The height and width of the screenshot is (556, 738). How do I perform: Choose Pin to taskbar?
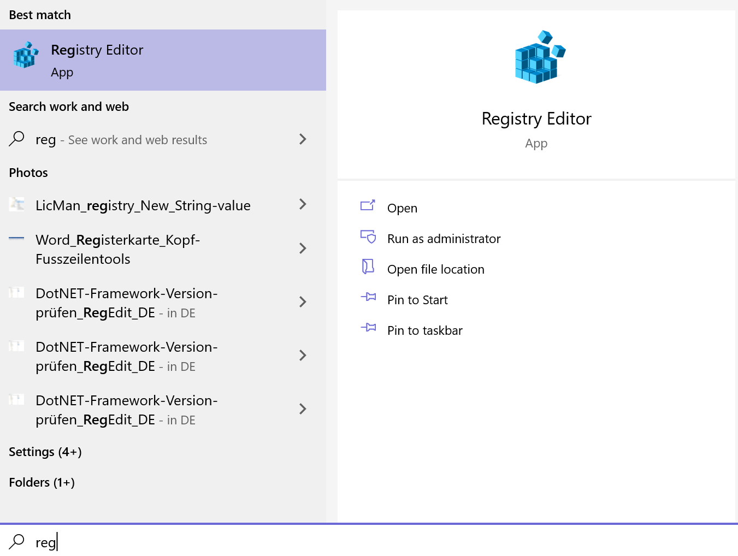(425, 331)
